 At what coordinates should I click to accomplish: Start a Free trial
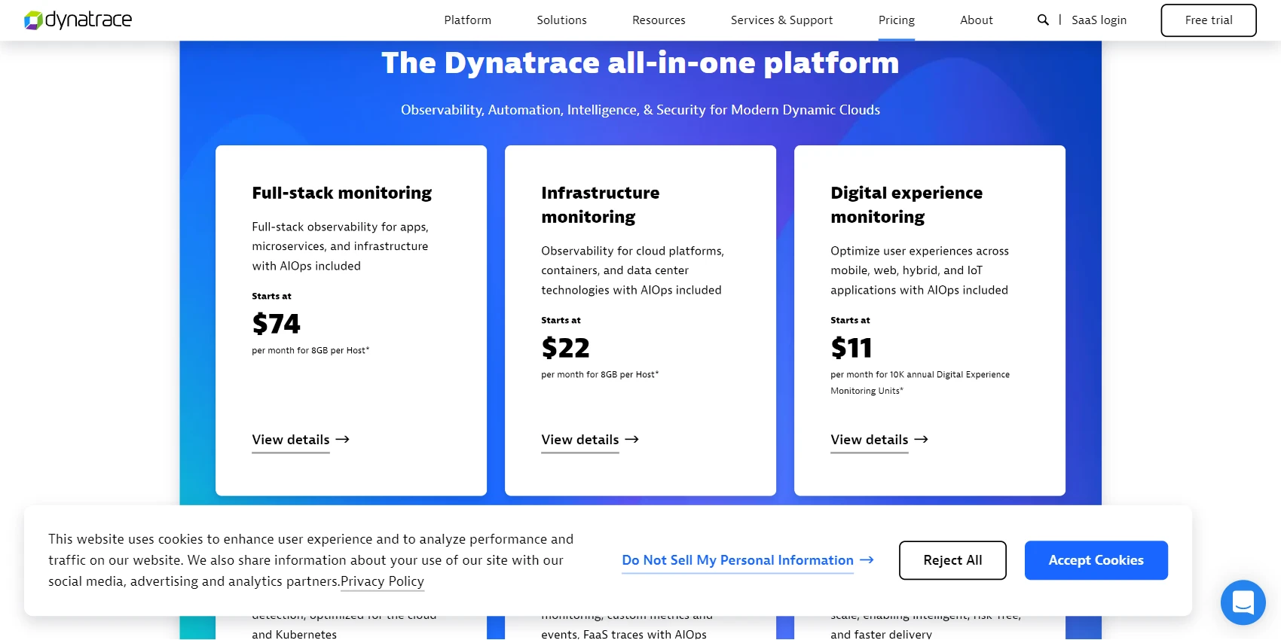click(1209, 20)
